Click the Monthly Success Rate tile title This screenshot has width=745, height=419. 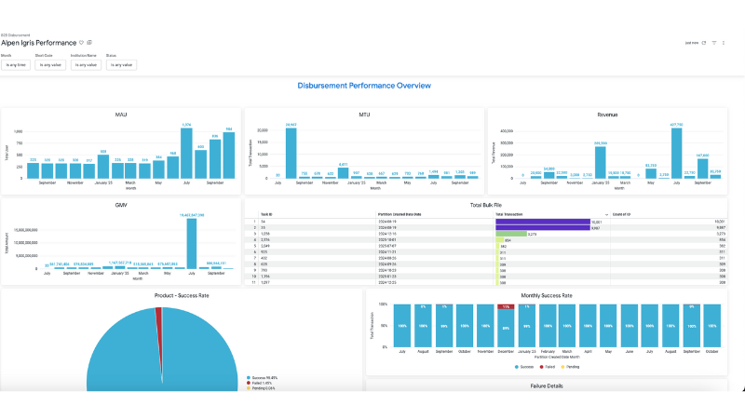547,295
